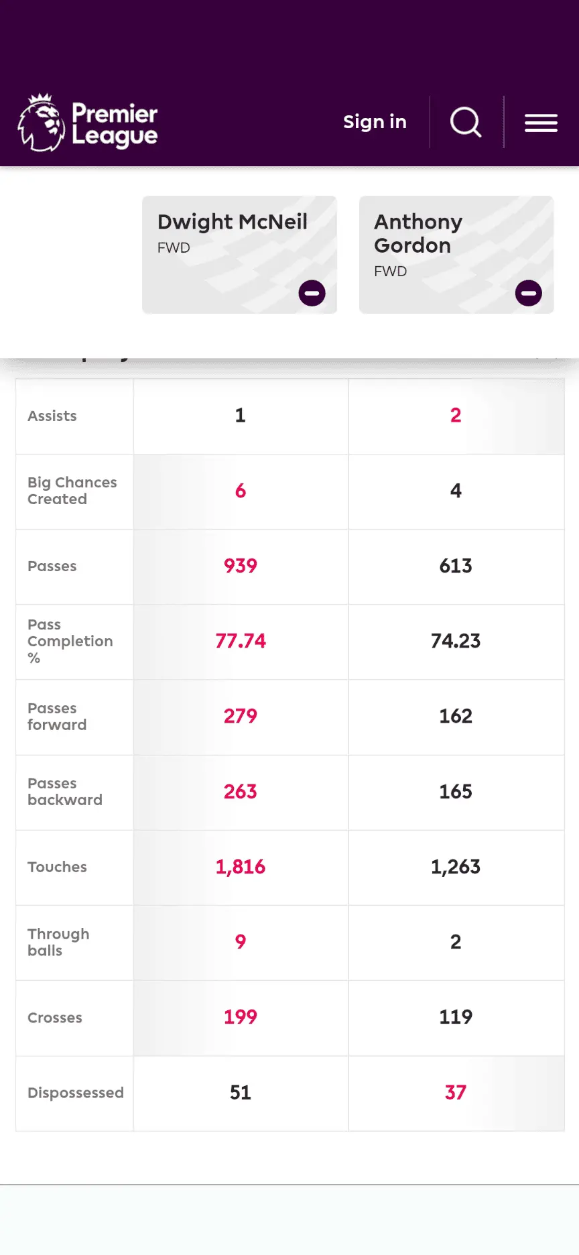The height and width of the screenshot is (1255, 579).
Task: Click Gordon's 2 assists value
Action: pos(456,416)
